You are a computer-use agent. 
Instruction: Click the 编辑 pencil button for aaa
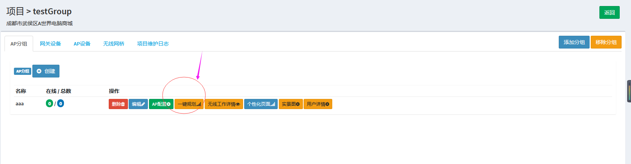click(138, 104)
